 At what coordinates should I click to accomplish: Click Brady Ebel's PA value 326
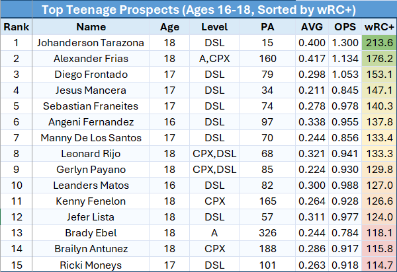267,233
